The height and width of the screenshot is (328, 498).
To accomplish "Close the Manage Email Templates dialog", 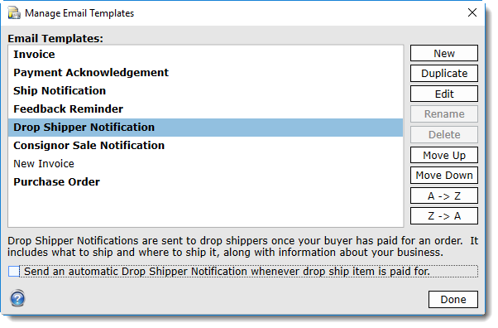I will click(472, 12).
